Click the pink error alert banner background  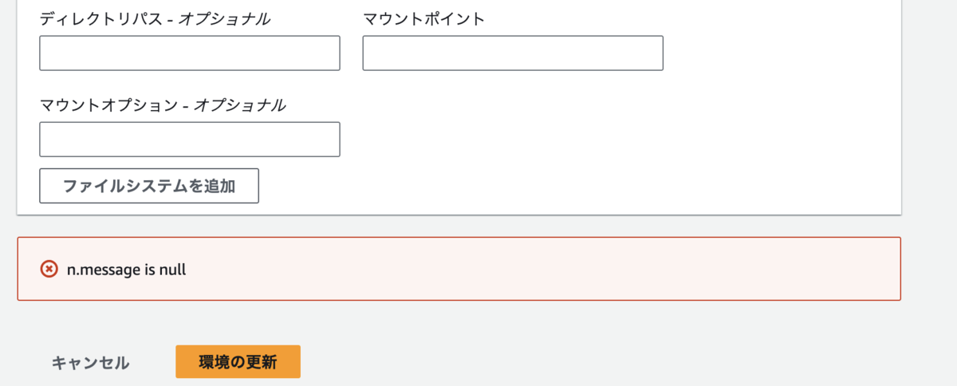point(542,269)
